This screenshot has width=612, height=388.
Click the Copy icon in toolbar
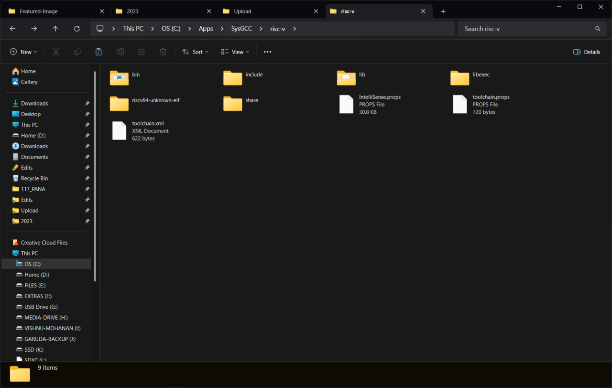[x=77, y=52]
